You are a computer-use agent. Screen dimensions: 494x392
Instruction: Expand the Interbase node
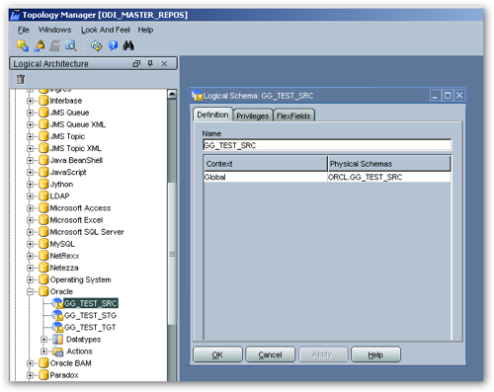[31, 101]
